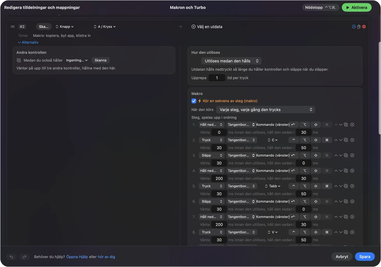Click Aktivera to activate the profile
The image size is (381, 267).
click(x=357, y=8)
